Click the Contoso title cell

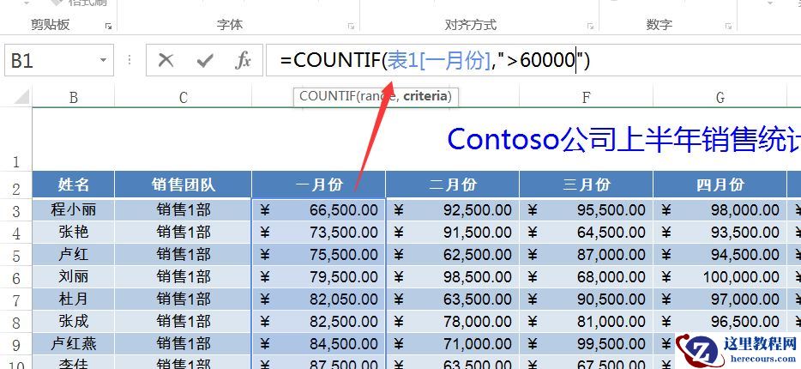pyautogui.click(x=417, y=139)
